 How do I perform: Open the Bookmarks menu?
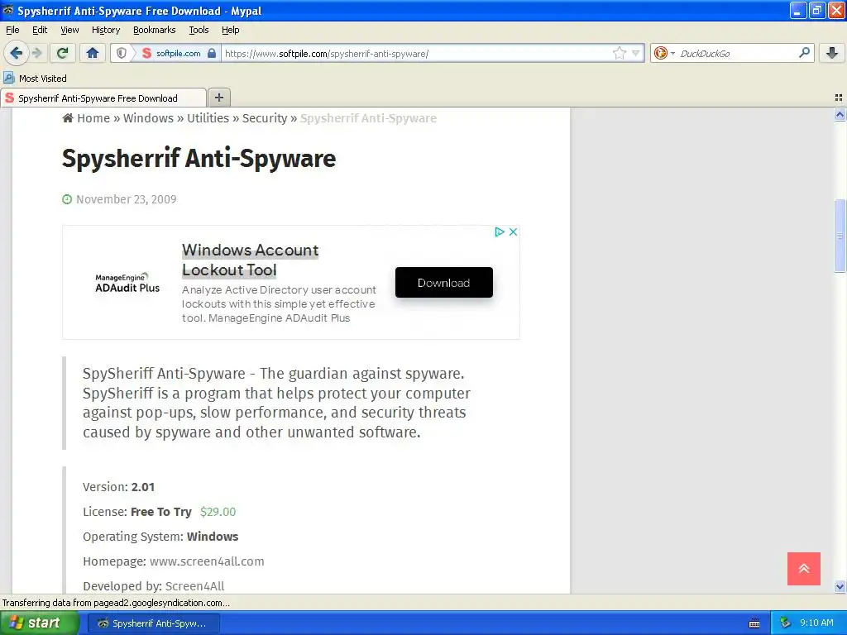pyautogui.click(x=154, y=30)
